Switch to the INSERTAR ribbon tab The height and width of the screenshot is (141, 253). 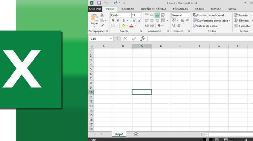(x=128, y=9)
